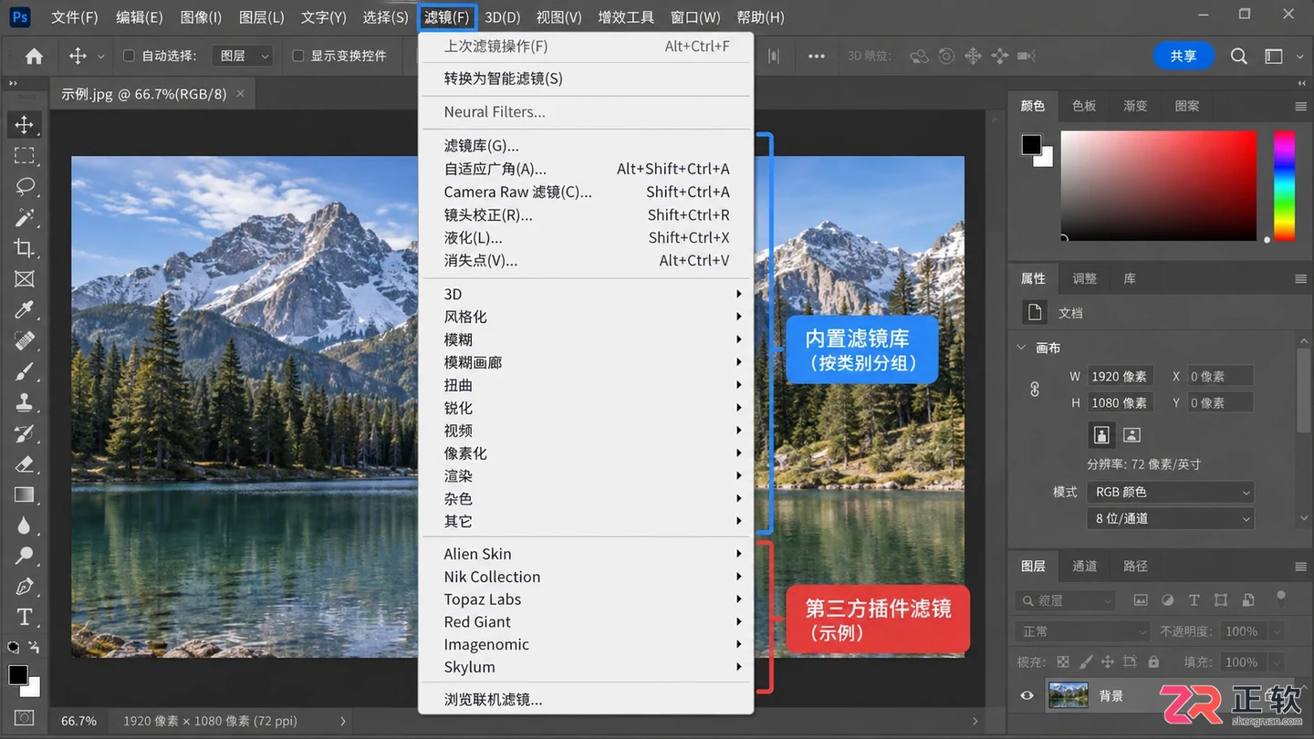Image resolution: width=1314 pixels, height=739 pixels.
Task: Select the Horizontal Type tool
Action: (x=24, y=618)
